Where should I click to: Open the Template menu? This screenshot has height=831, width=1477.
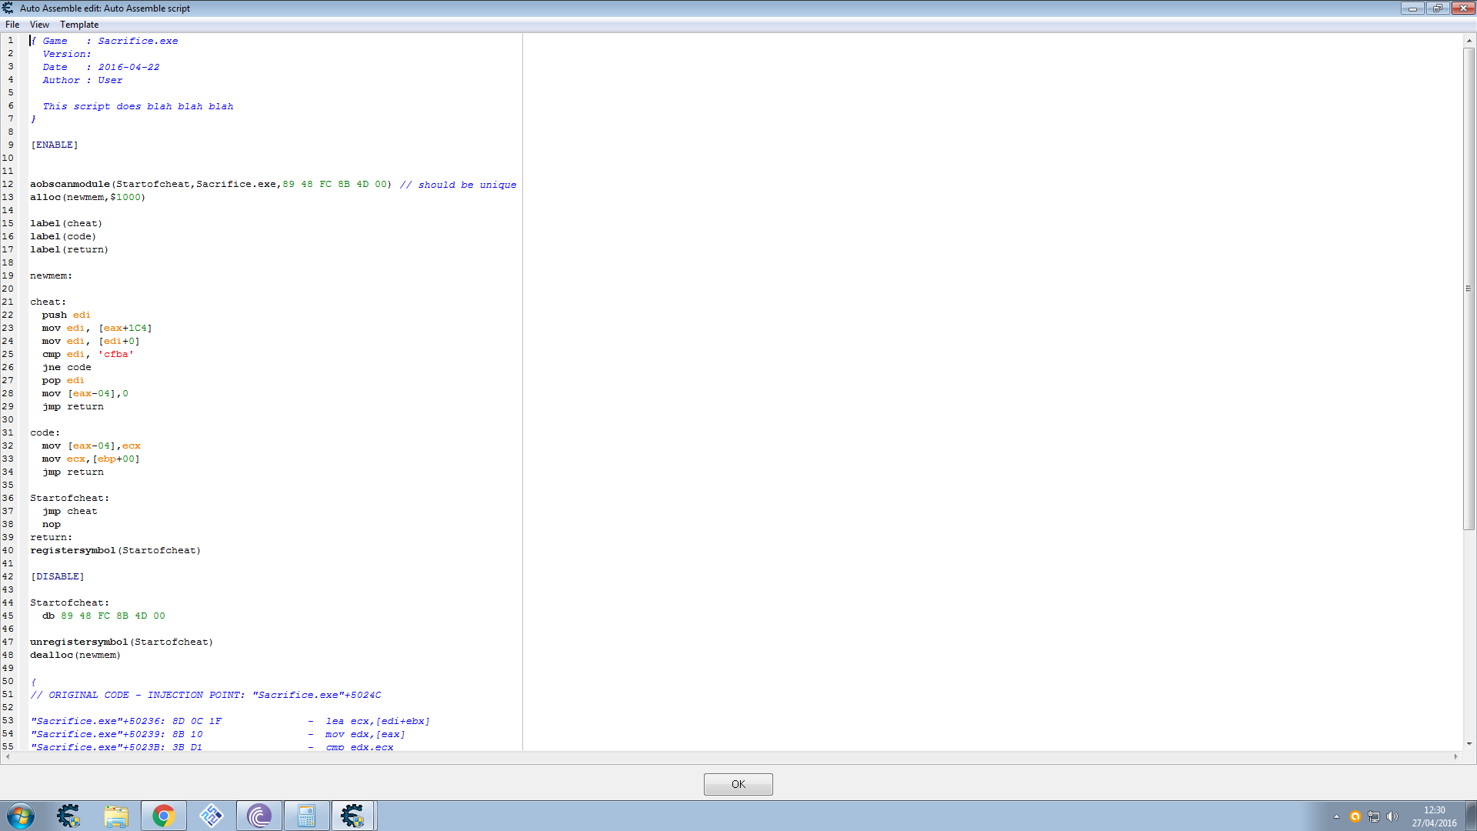[x=78, y=24]
